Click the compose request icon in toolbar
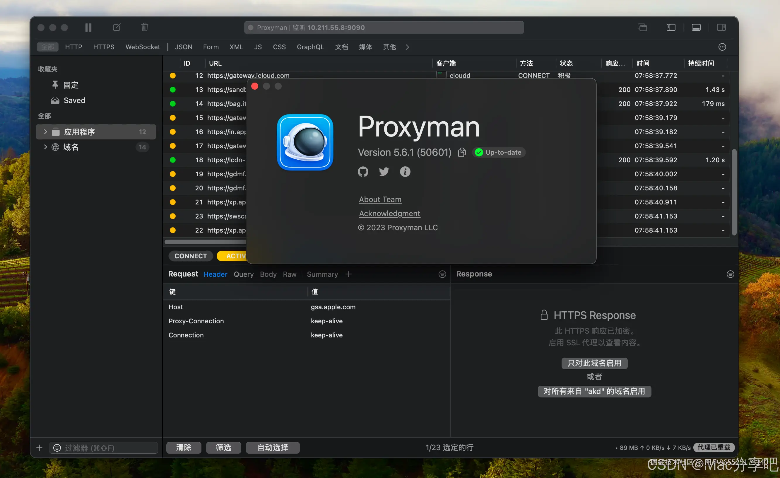Viewport: 780px width, 478px height. (x=117, y=28)
